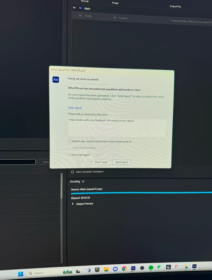Click the city skyline widget in the search box
Viewport: 212px width, 280px height.
tap(67, 272)
